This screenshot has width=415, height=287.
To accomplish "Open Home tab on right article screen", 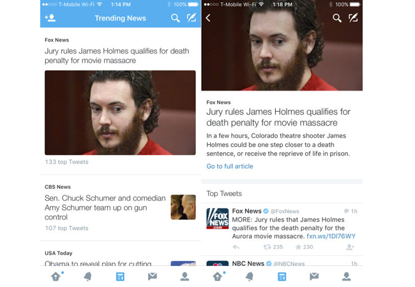I will (218, 276).
